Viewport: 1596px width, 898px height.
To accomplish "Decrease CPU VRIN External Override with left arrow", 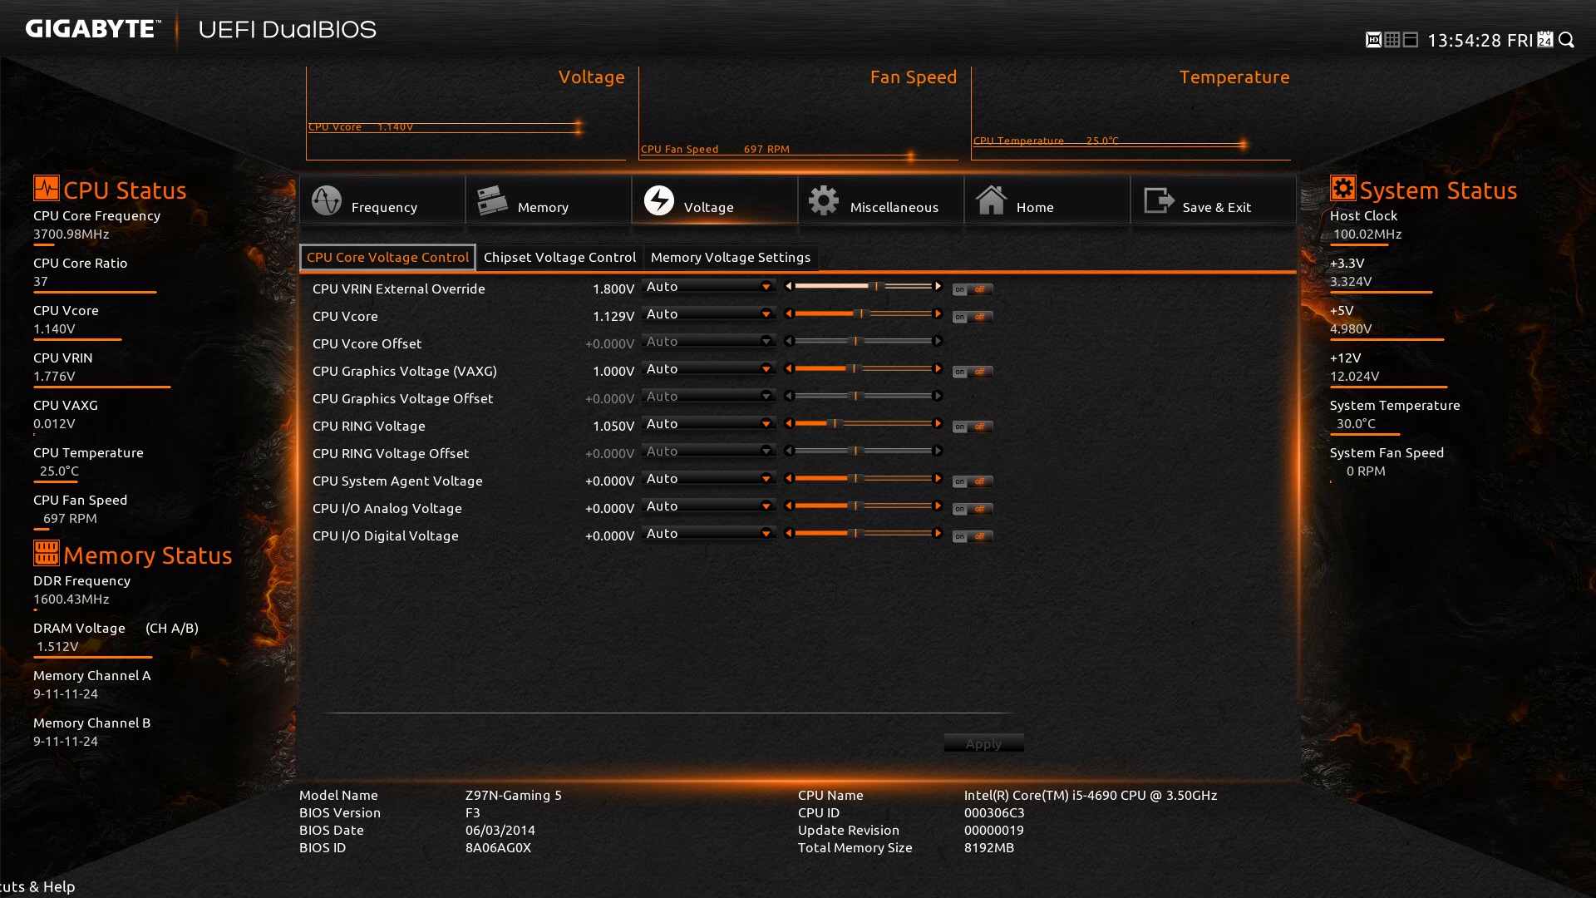I will click(789, 286).
